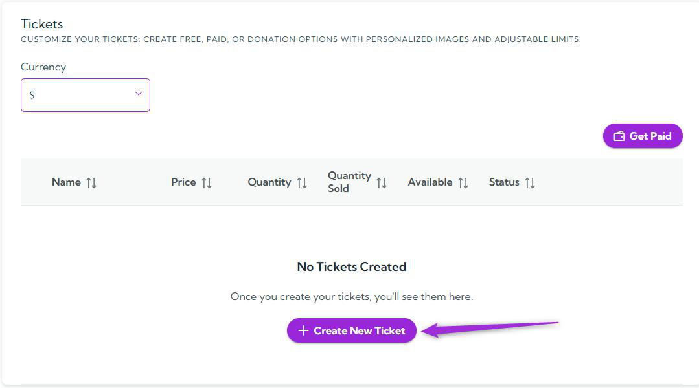Click the Get Paid button
Image resolution: width=699 pixels, height=388 pixels.
coord(643,136)
